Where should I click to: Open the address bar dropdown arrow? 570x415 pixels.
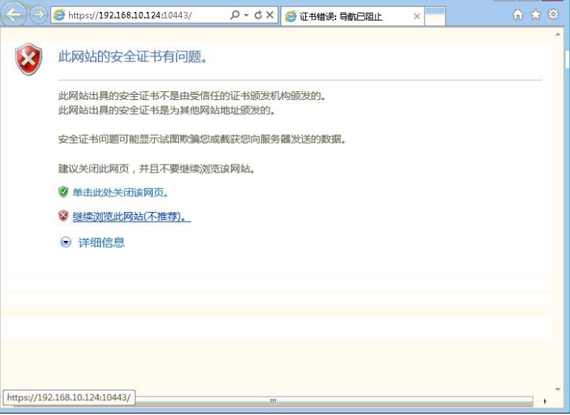[x=246, y=16]
